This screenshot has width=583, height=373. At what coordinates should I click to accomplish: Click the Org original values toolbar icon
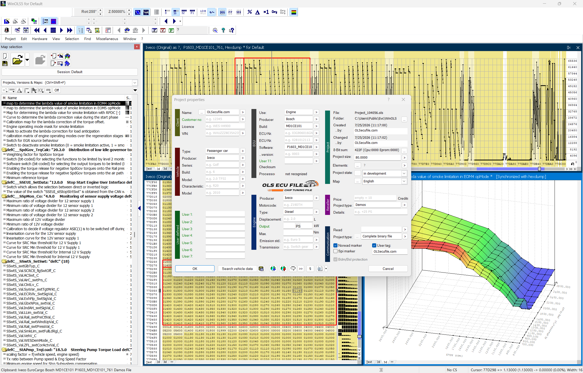(x=274, y=12)
